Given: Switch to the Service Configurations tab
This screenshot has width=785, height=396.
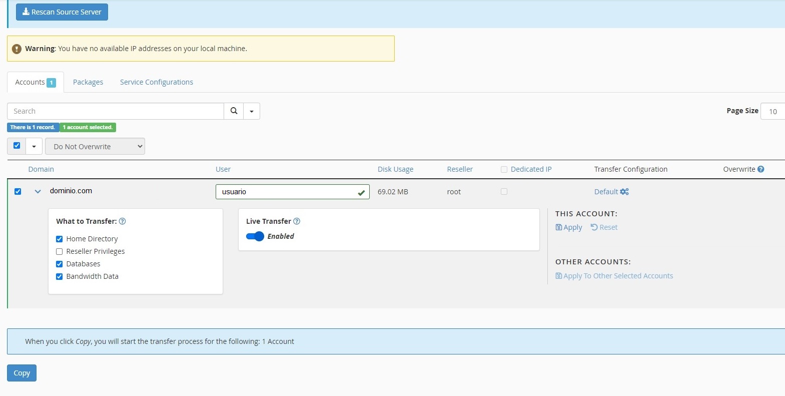Looking at the screenshot, I should [157, 82].
